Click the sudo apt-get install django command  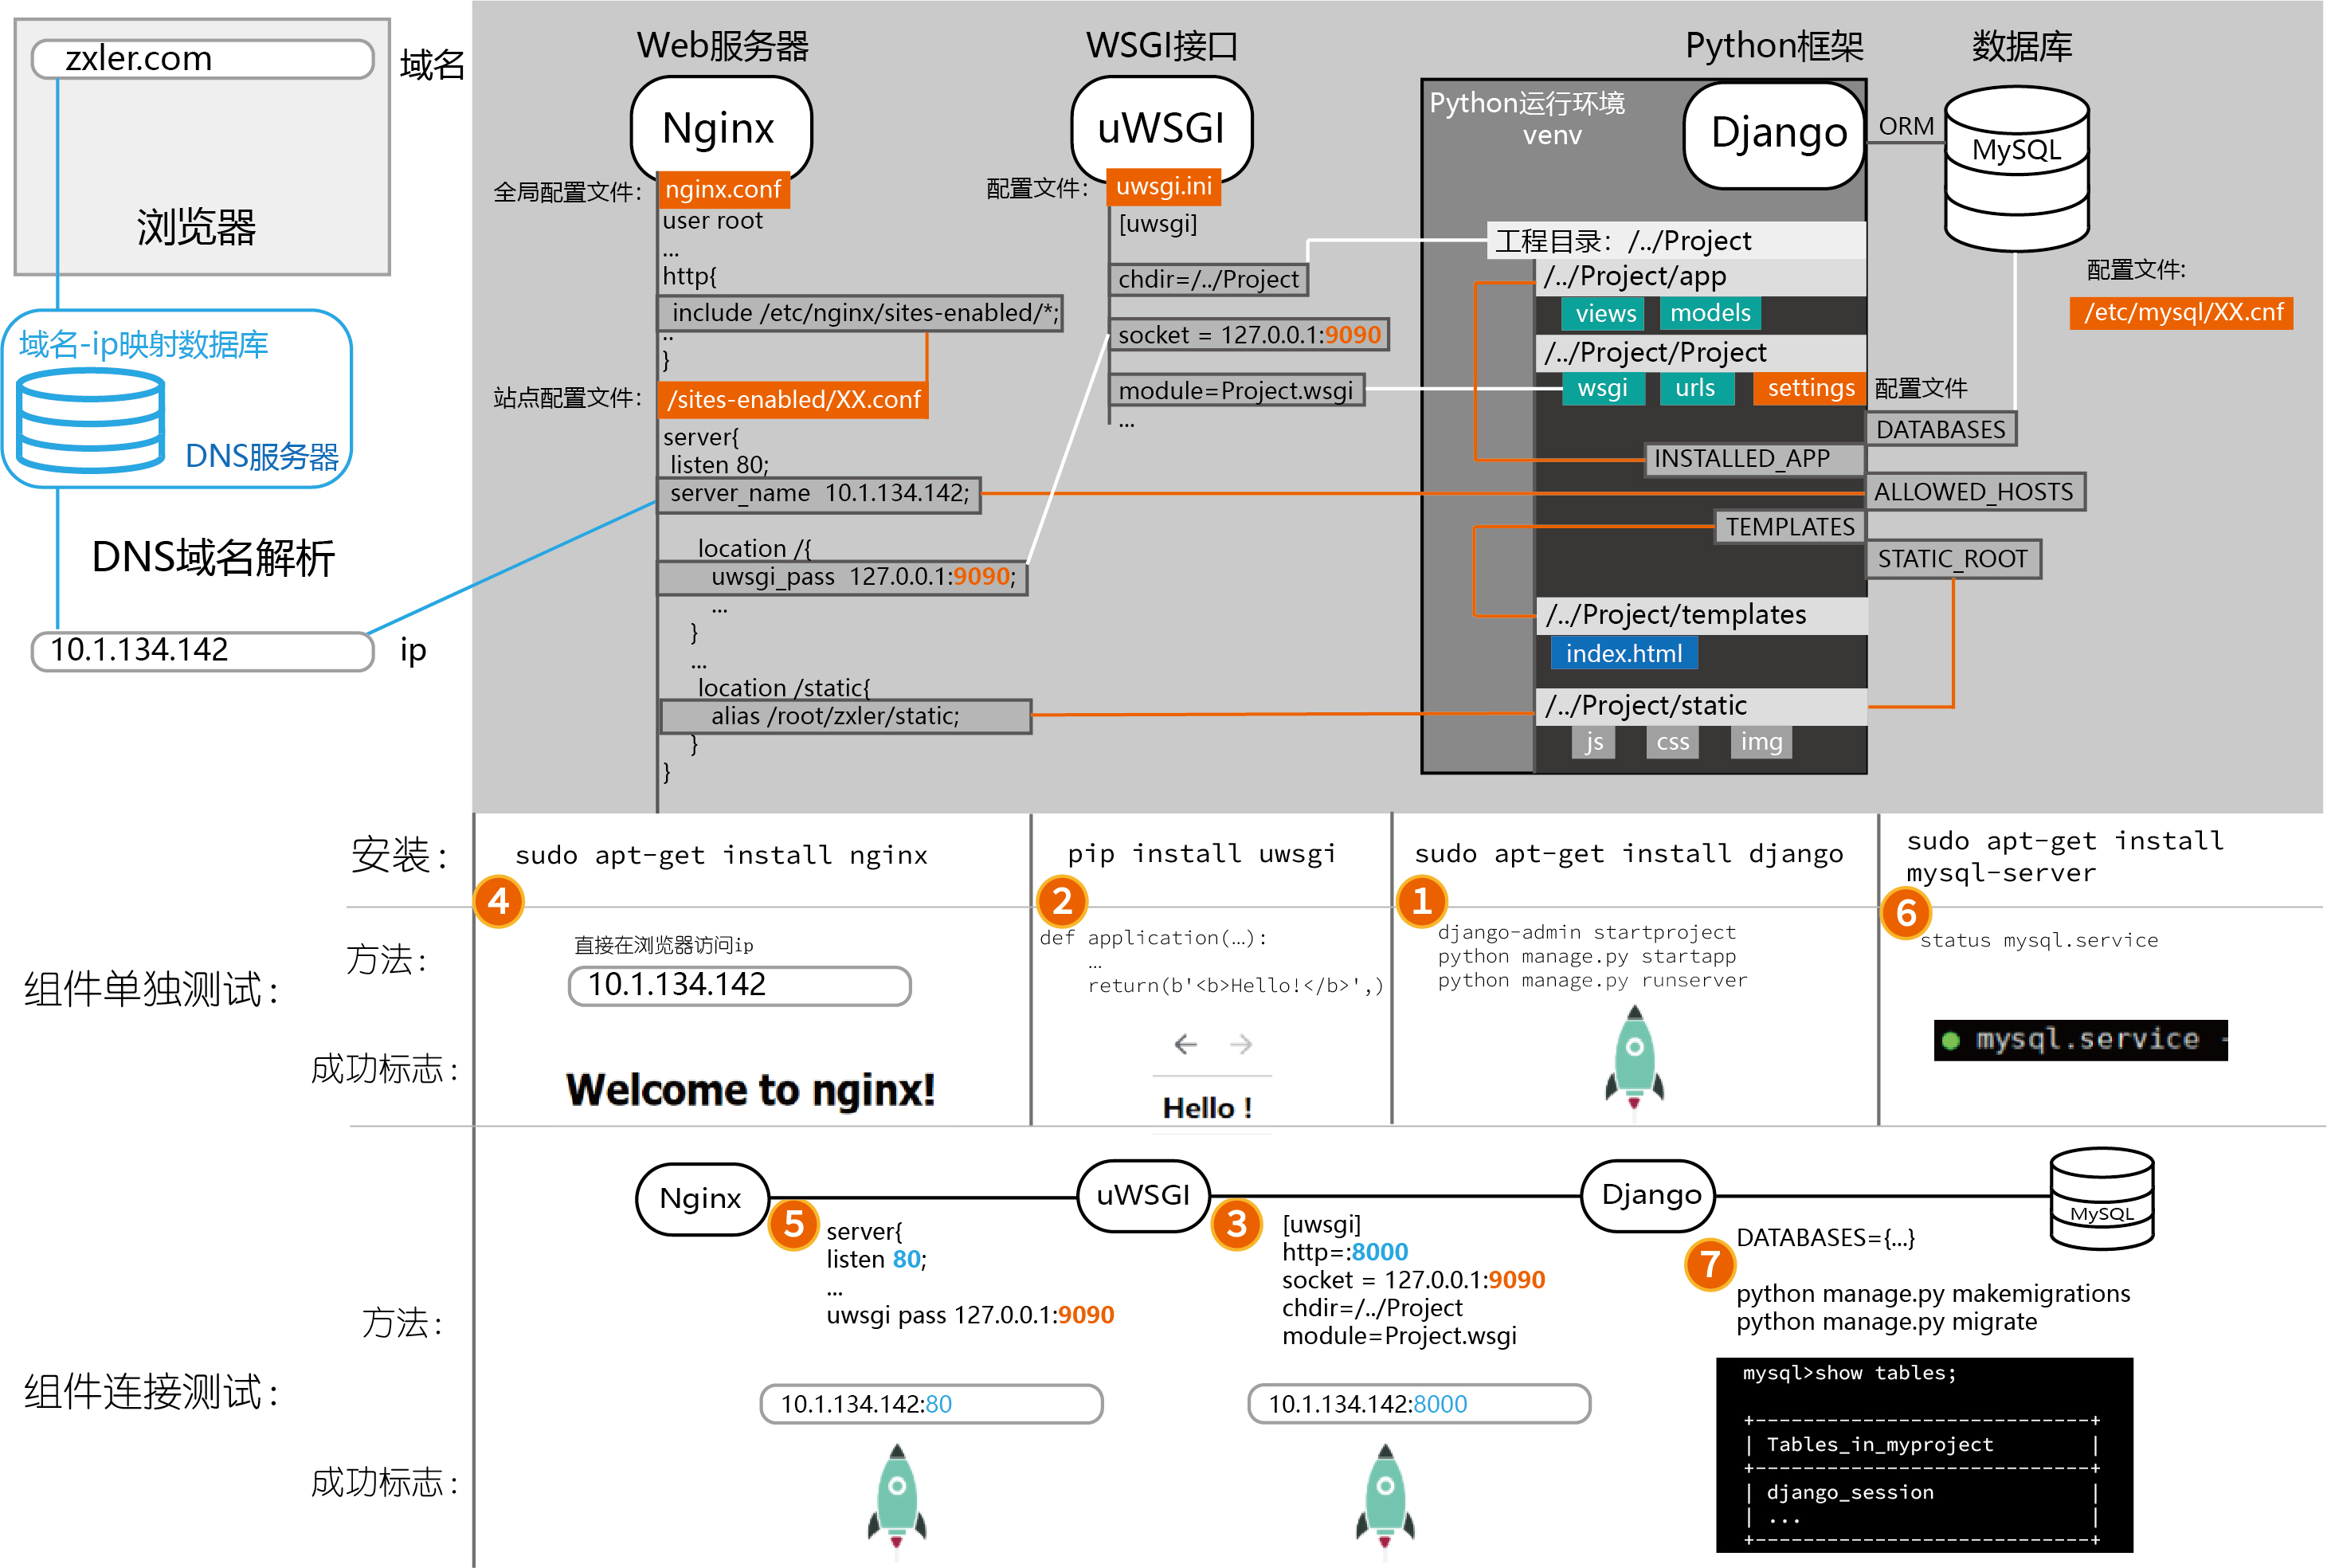point(1628,854)
